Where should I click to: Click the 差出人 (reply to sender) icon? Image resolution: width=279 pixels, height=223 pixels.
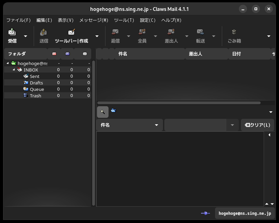pyautogui.click(x=171, y=36)
